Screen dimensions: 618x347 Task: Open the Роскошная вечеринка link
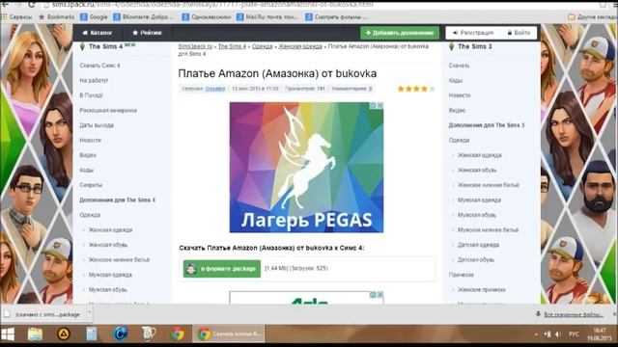[x=108, y=110]
